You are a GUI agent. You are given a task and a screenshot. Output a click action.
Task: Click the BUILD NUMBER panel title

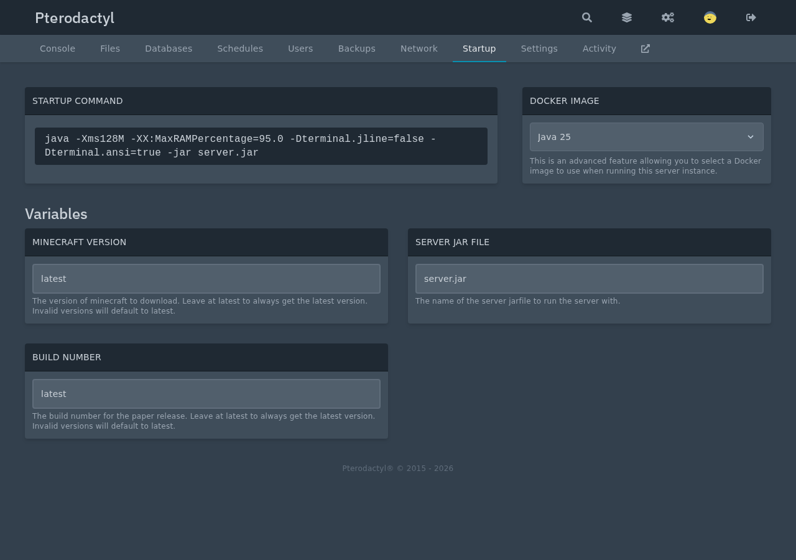tap(67, 357)
